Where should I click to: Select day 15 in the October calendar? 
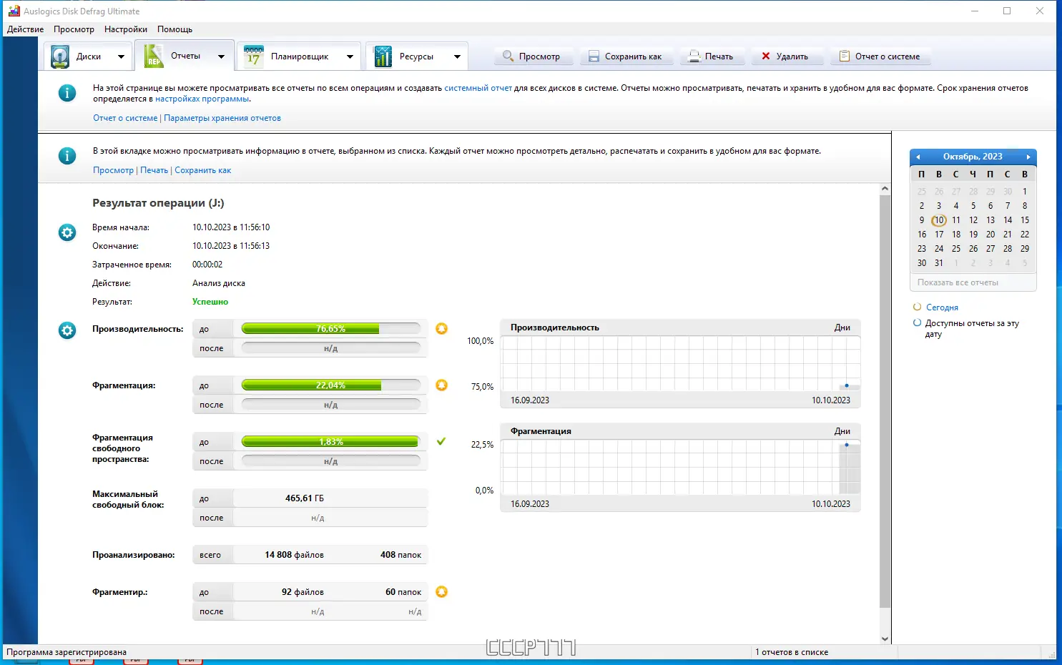click(x=1025, y=220)
